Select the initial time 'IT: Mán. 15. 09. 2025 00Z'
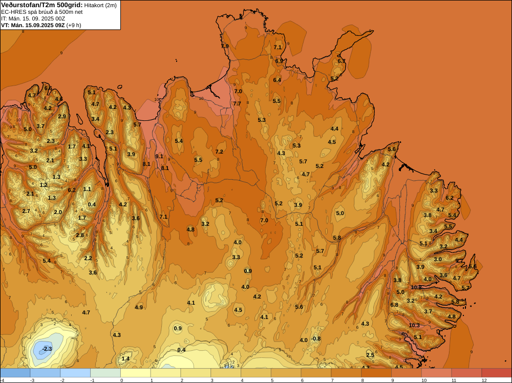 (x=33, y=18)
